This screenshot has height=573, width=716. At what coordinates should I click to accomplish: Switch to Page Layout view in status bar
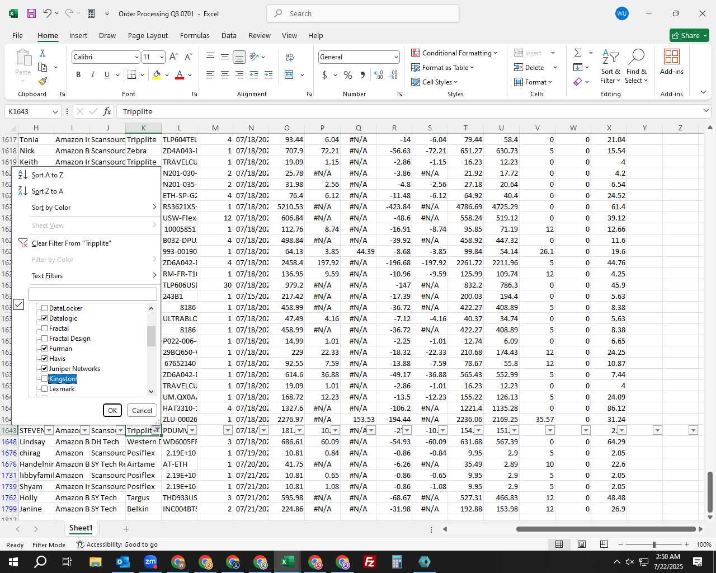[x=582, y=544]
